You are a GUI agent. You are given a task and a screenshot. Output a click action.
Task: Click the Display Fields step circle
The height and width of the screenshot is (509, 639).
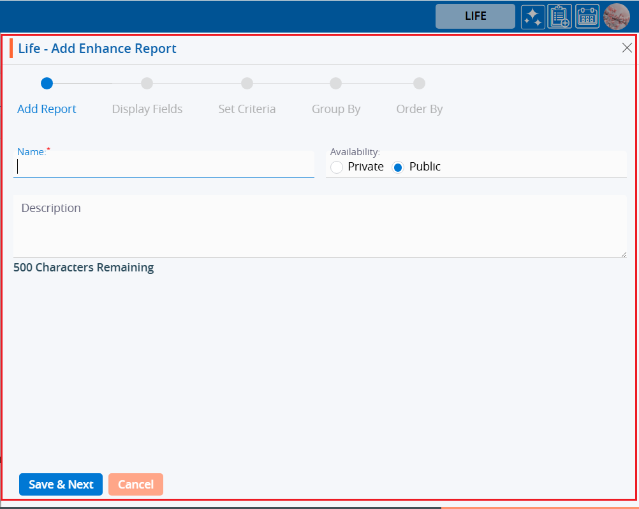(147, 83)
